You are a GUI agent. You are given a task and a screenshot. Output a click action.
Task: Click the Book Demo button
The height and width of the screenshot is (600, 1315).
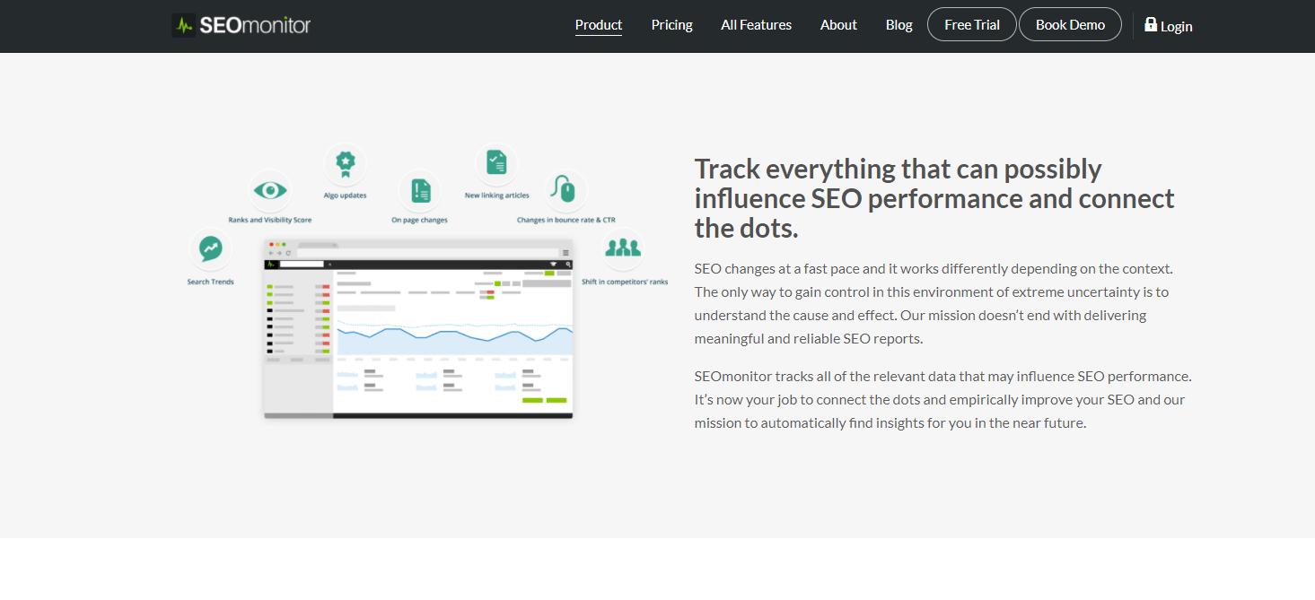[1070, 25]
